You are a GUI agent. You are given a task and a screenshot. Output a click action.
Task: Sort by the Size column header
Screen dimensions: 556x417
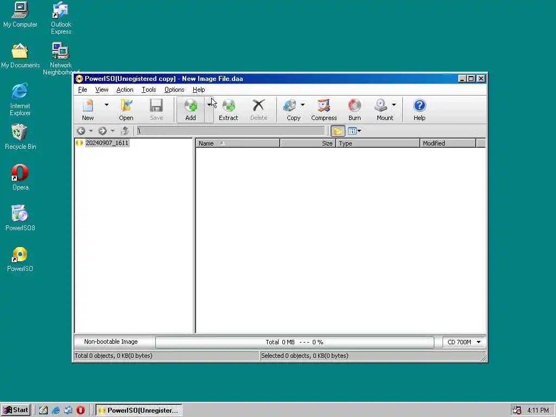[x=308, y=143]
